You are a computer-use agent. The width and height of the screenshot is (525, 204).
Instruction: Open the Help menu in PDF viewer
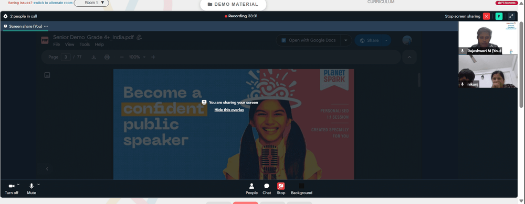tap(99, 44)
